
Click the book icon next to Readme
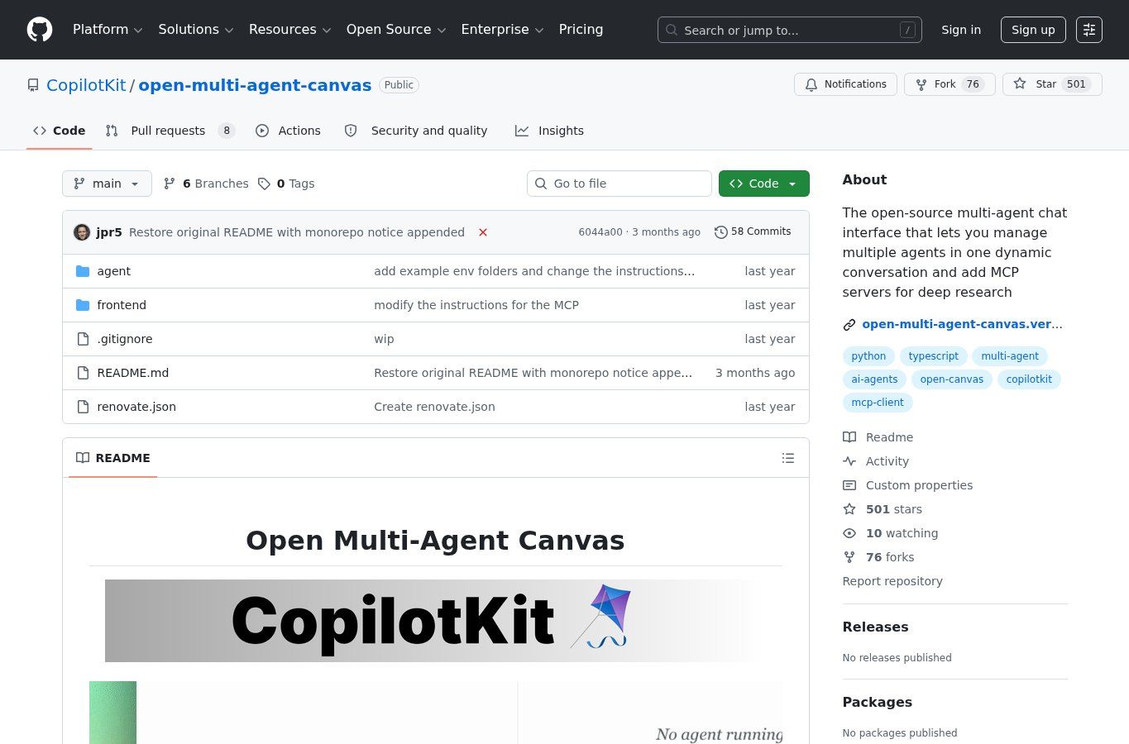tap(849, 437)
